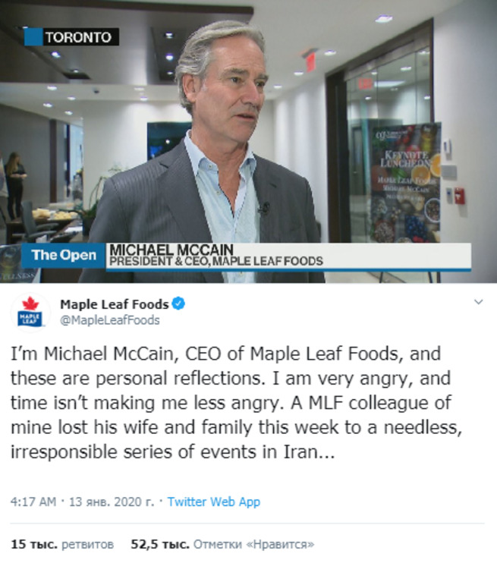Click the blue square beside TORONTO
Image resolution: width=497 pixels, height=563 pixels.
pos(33,37)
